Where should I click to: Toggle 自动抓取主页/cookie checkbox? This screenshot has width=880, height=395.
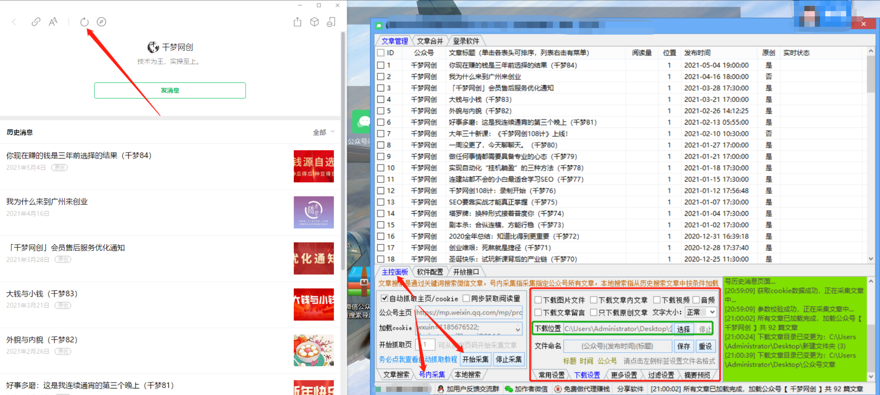tap(384, 298)
